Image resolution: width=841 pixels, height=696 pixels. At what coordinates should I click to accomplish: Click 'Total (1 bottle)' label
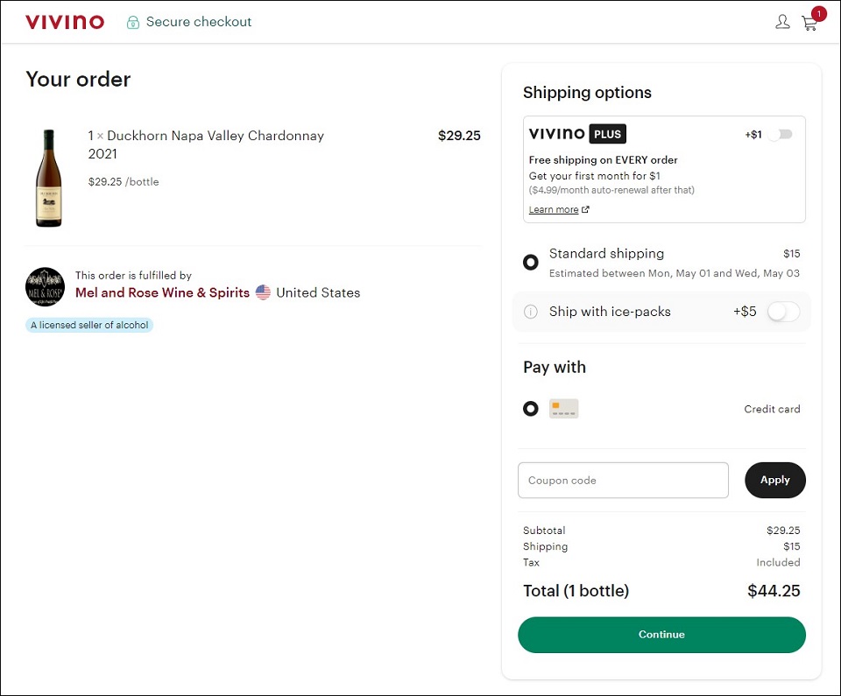pos(576,591)
